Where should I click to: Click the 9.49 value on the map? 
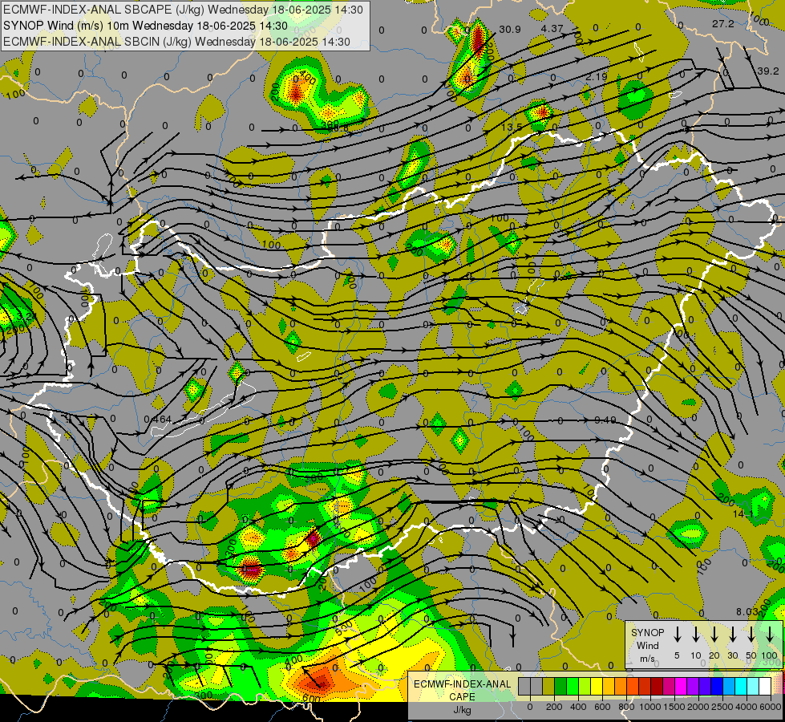point(605,420)
